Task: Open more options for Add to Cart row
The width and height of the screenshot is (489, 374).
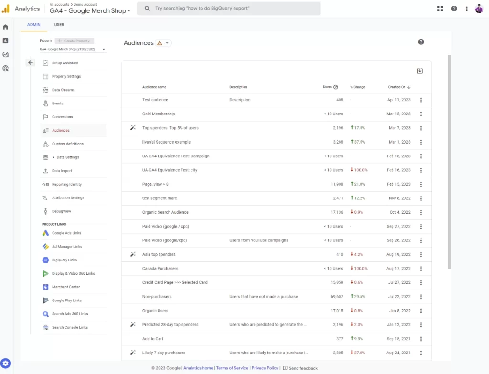Action: 421,339
